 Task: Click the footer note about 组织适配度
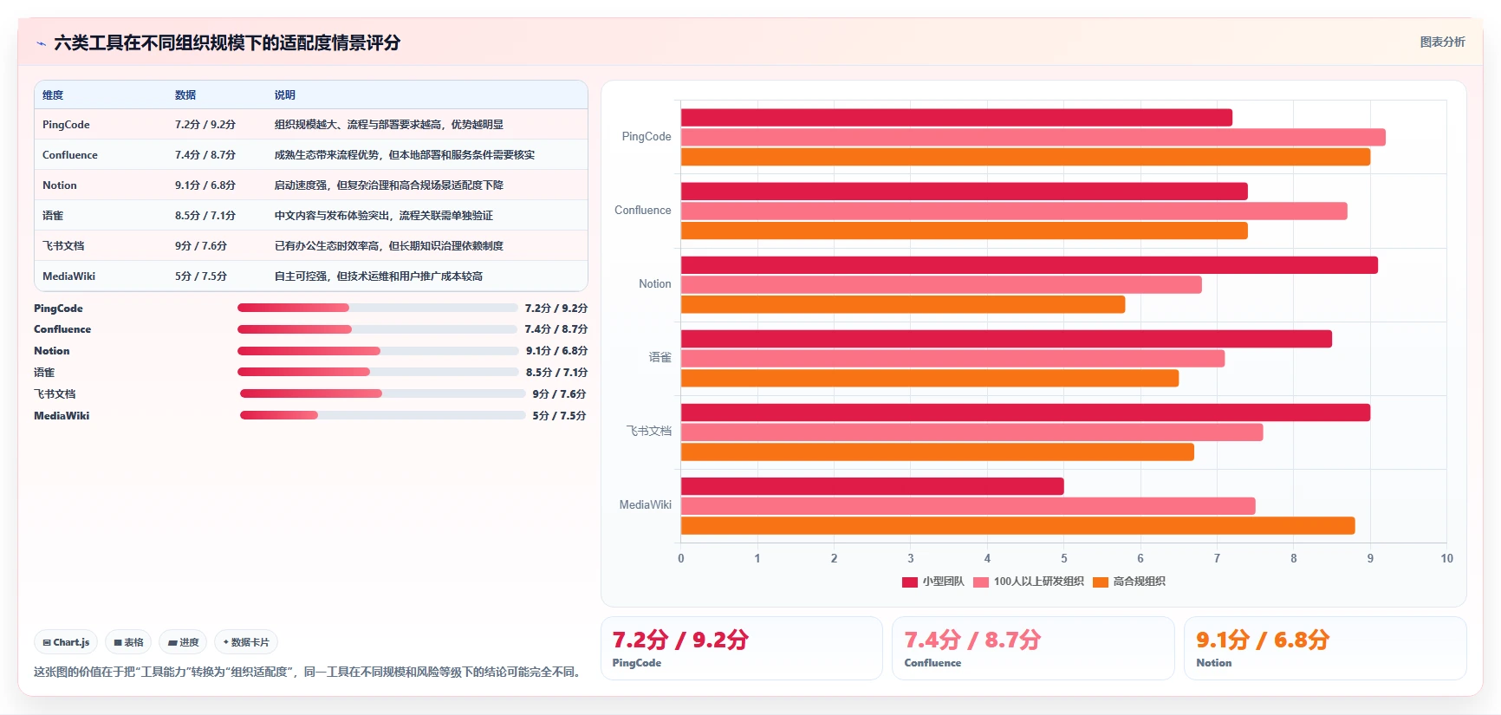tap(307, 672)
